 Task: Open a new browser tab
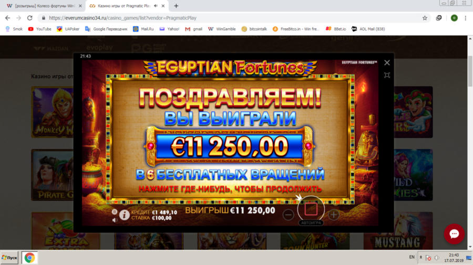[x=176, y=6]
